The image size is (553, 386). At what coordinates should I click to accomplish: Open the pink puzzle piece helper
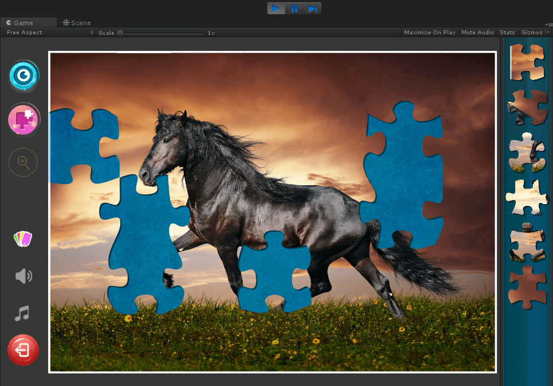pyautogui.click(x=23, y=120)
